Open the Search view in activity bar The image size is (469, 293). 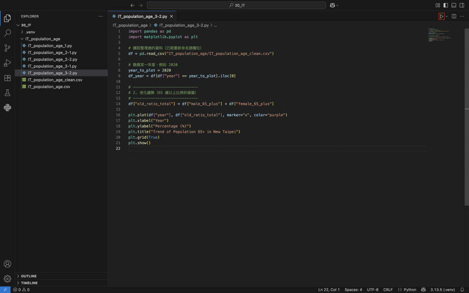(7, 33)
